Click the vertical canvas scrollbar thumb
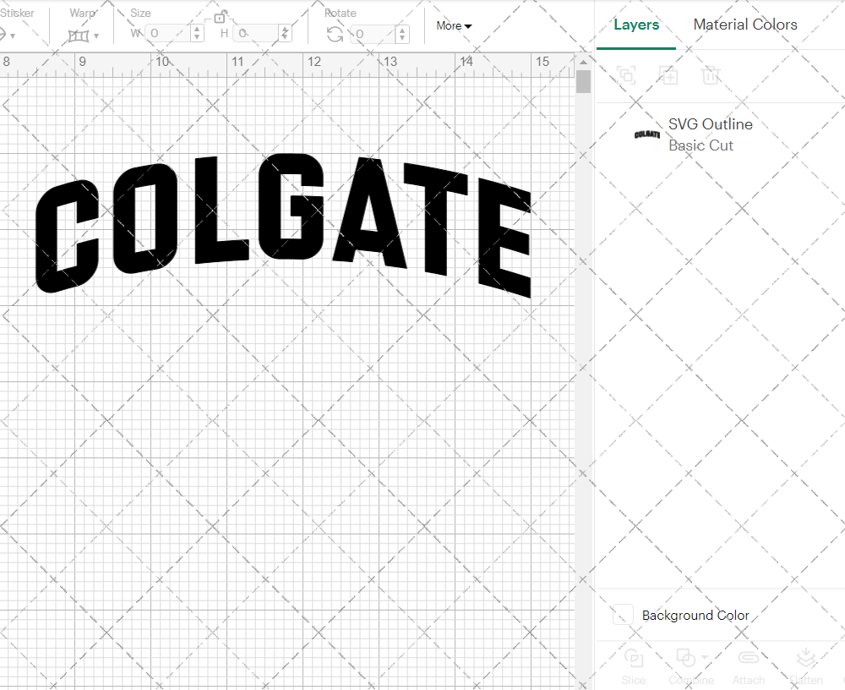Image resolution: width=845 pixels, height=690 pixels. [x=583, y=81]
